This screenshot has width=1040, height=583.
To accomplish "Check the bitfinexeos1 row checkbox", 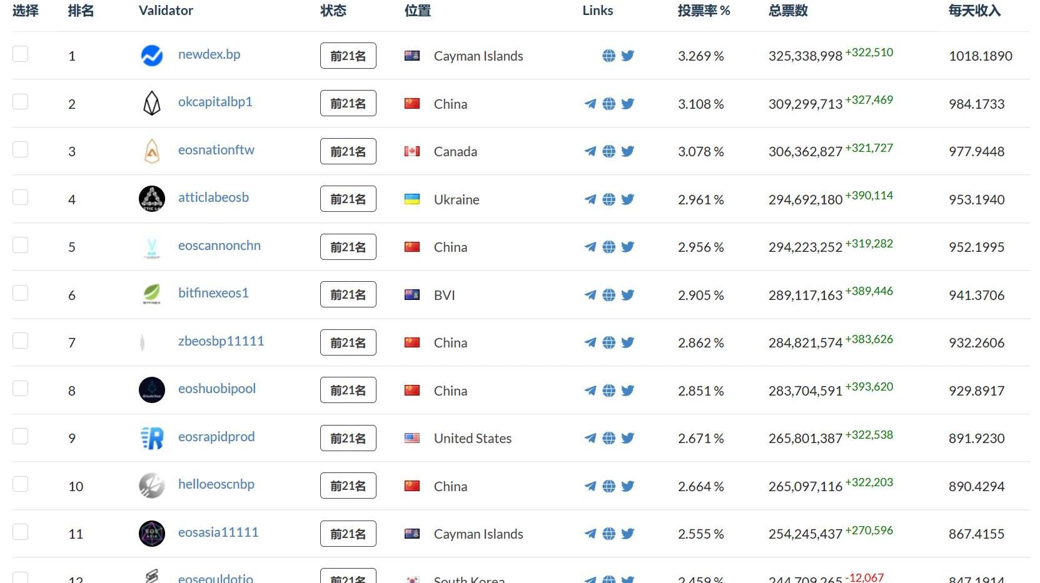I will click(20, 292).
